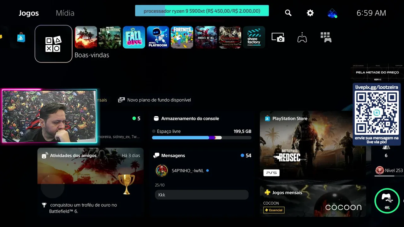Select the Boas-vindas PlayStation symbols tile
Viewport: 404px width, 227px height.
[53, 44]
